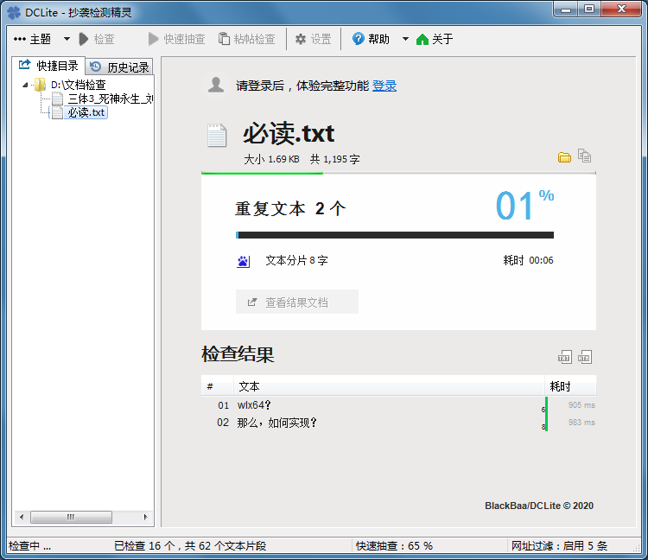Image resolution: width=648 pixels, height=560 pixels.
Task: Select 必读.txt in the directory tree
Action: [x=86, y=112]
